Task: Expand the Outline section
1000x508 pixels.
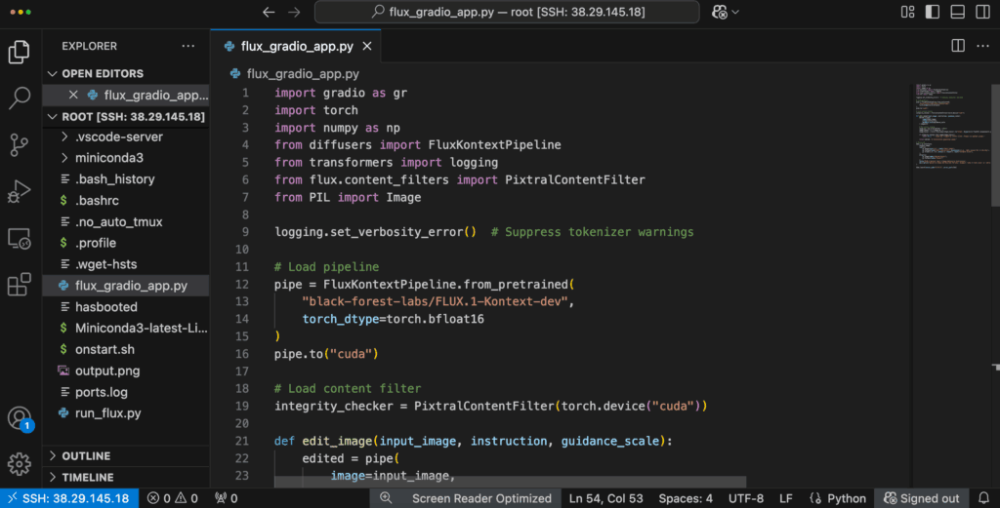Action: [x=126, y=455]
